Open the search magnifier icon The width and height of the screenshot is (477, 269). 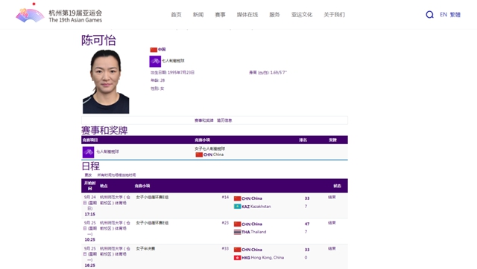pos(429,15)
